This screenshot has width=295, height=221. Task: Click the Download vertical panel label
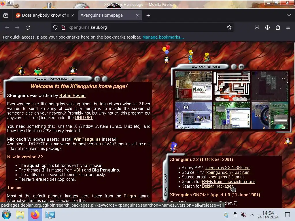click(165, 185)
